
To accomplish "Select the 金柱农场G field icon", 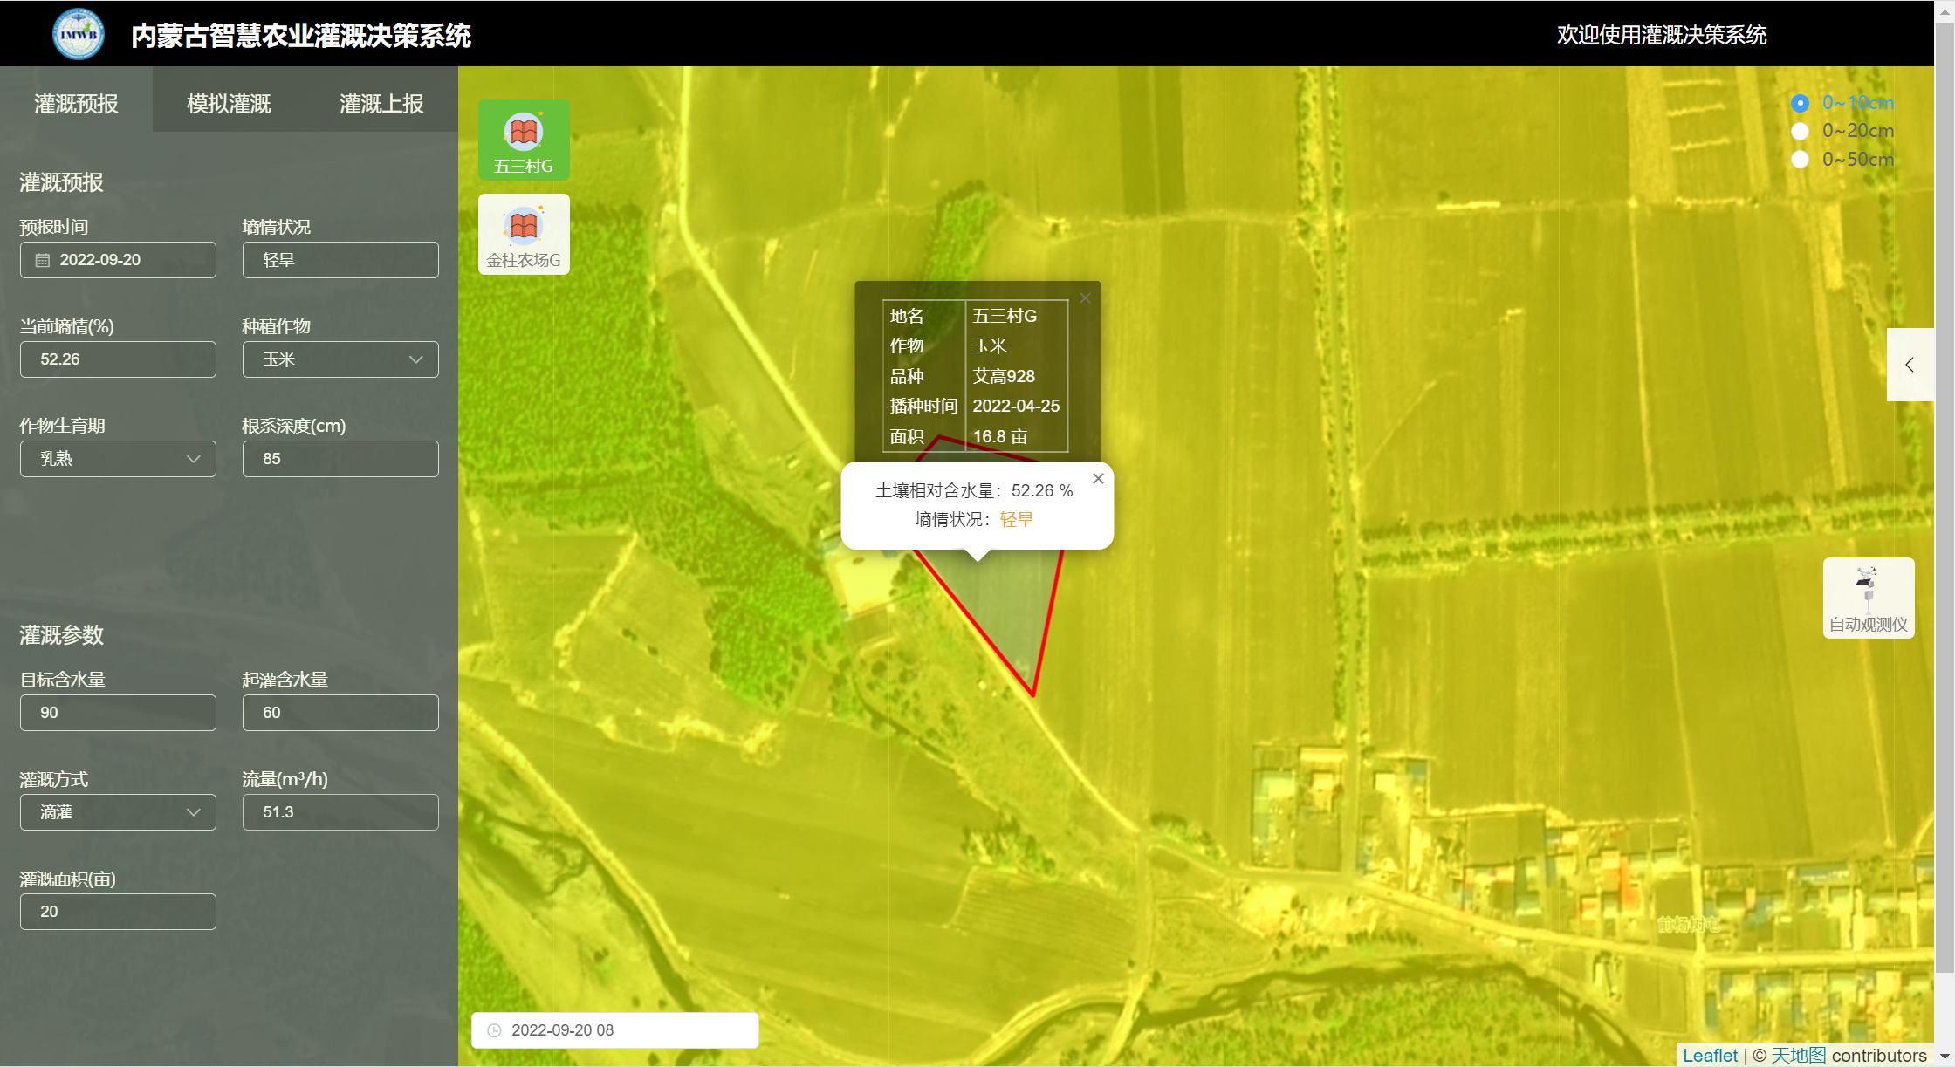I will coord(524,234).
